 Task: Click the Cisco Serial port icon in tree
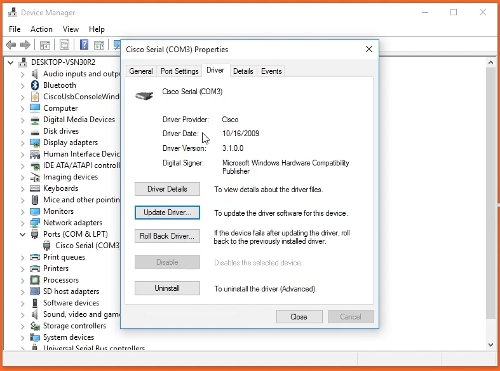(x=48, y=246)
